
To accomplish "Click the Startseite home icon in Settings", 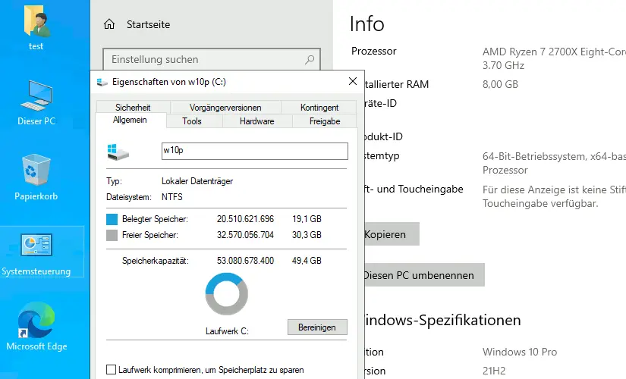I will click(109, 24).
